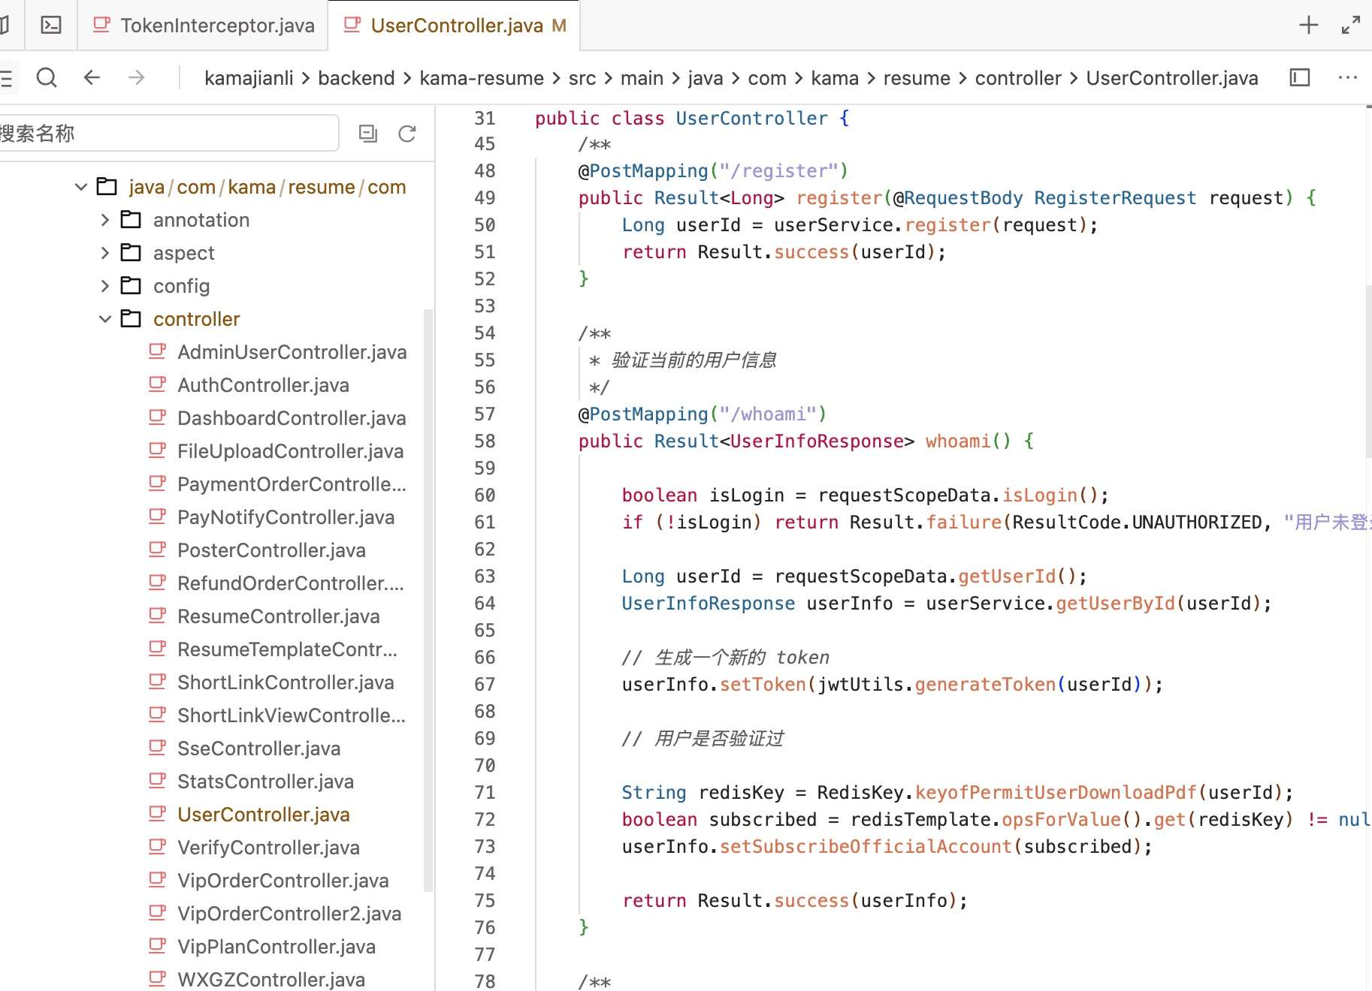Click controller breadcrumb segment
The image size is (1372, 991).
tap(1018, 78)
